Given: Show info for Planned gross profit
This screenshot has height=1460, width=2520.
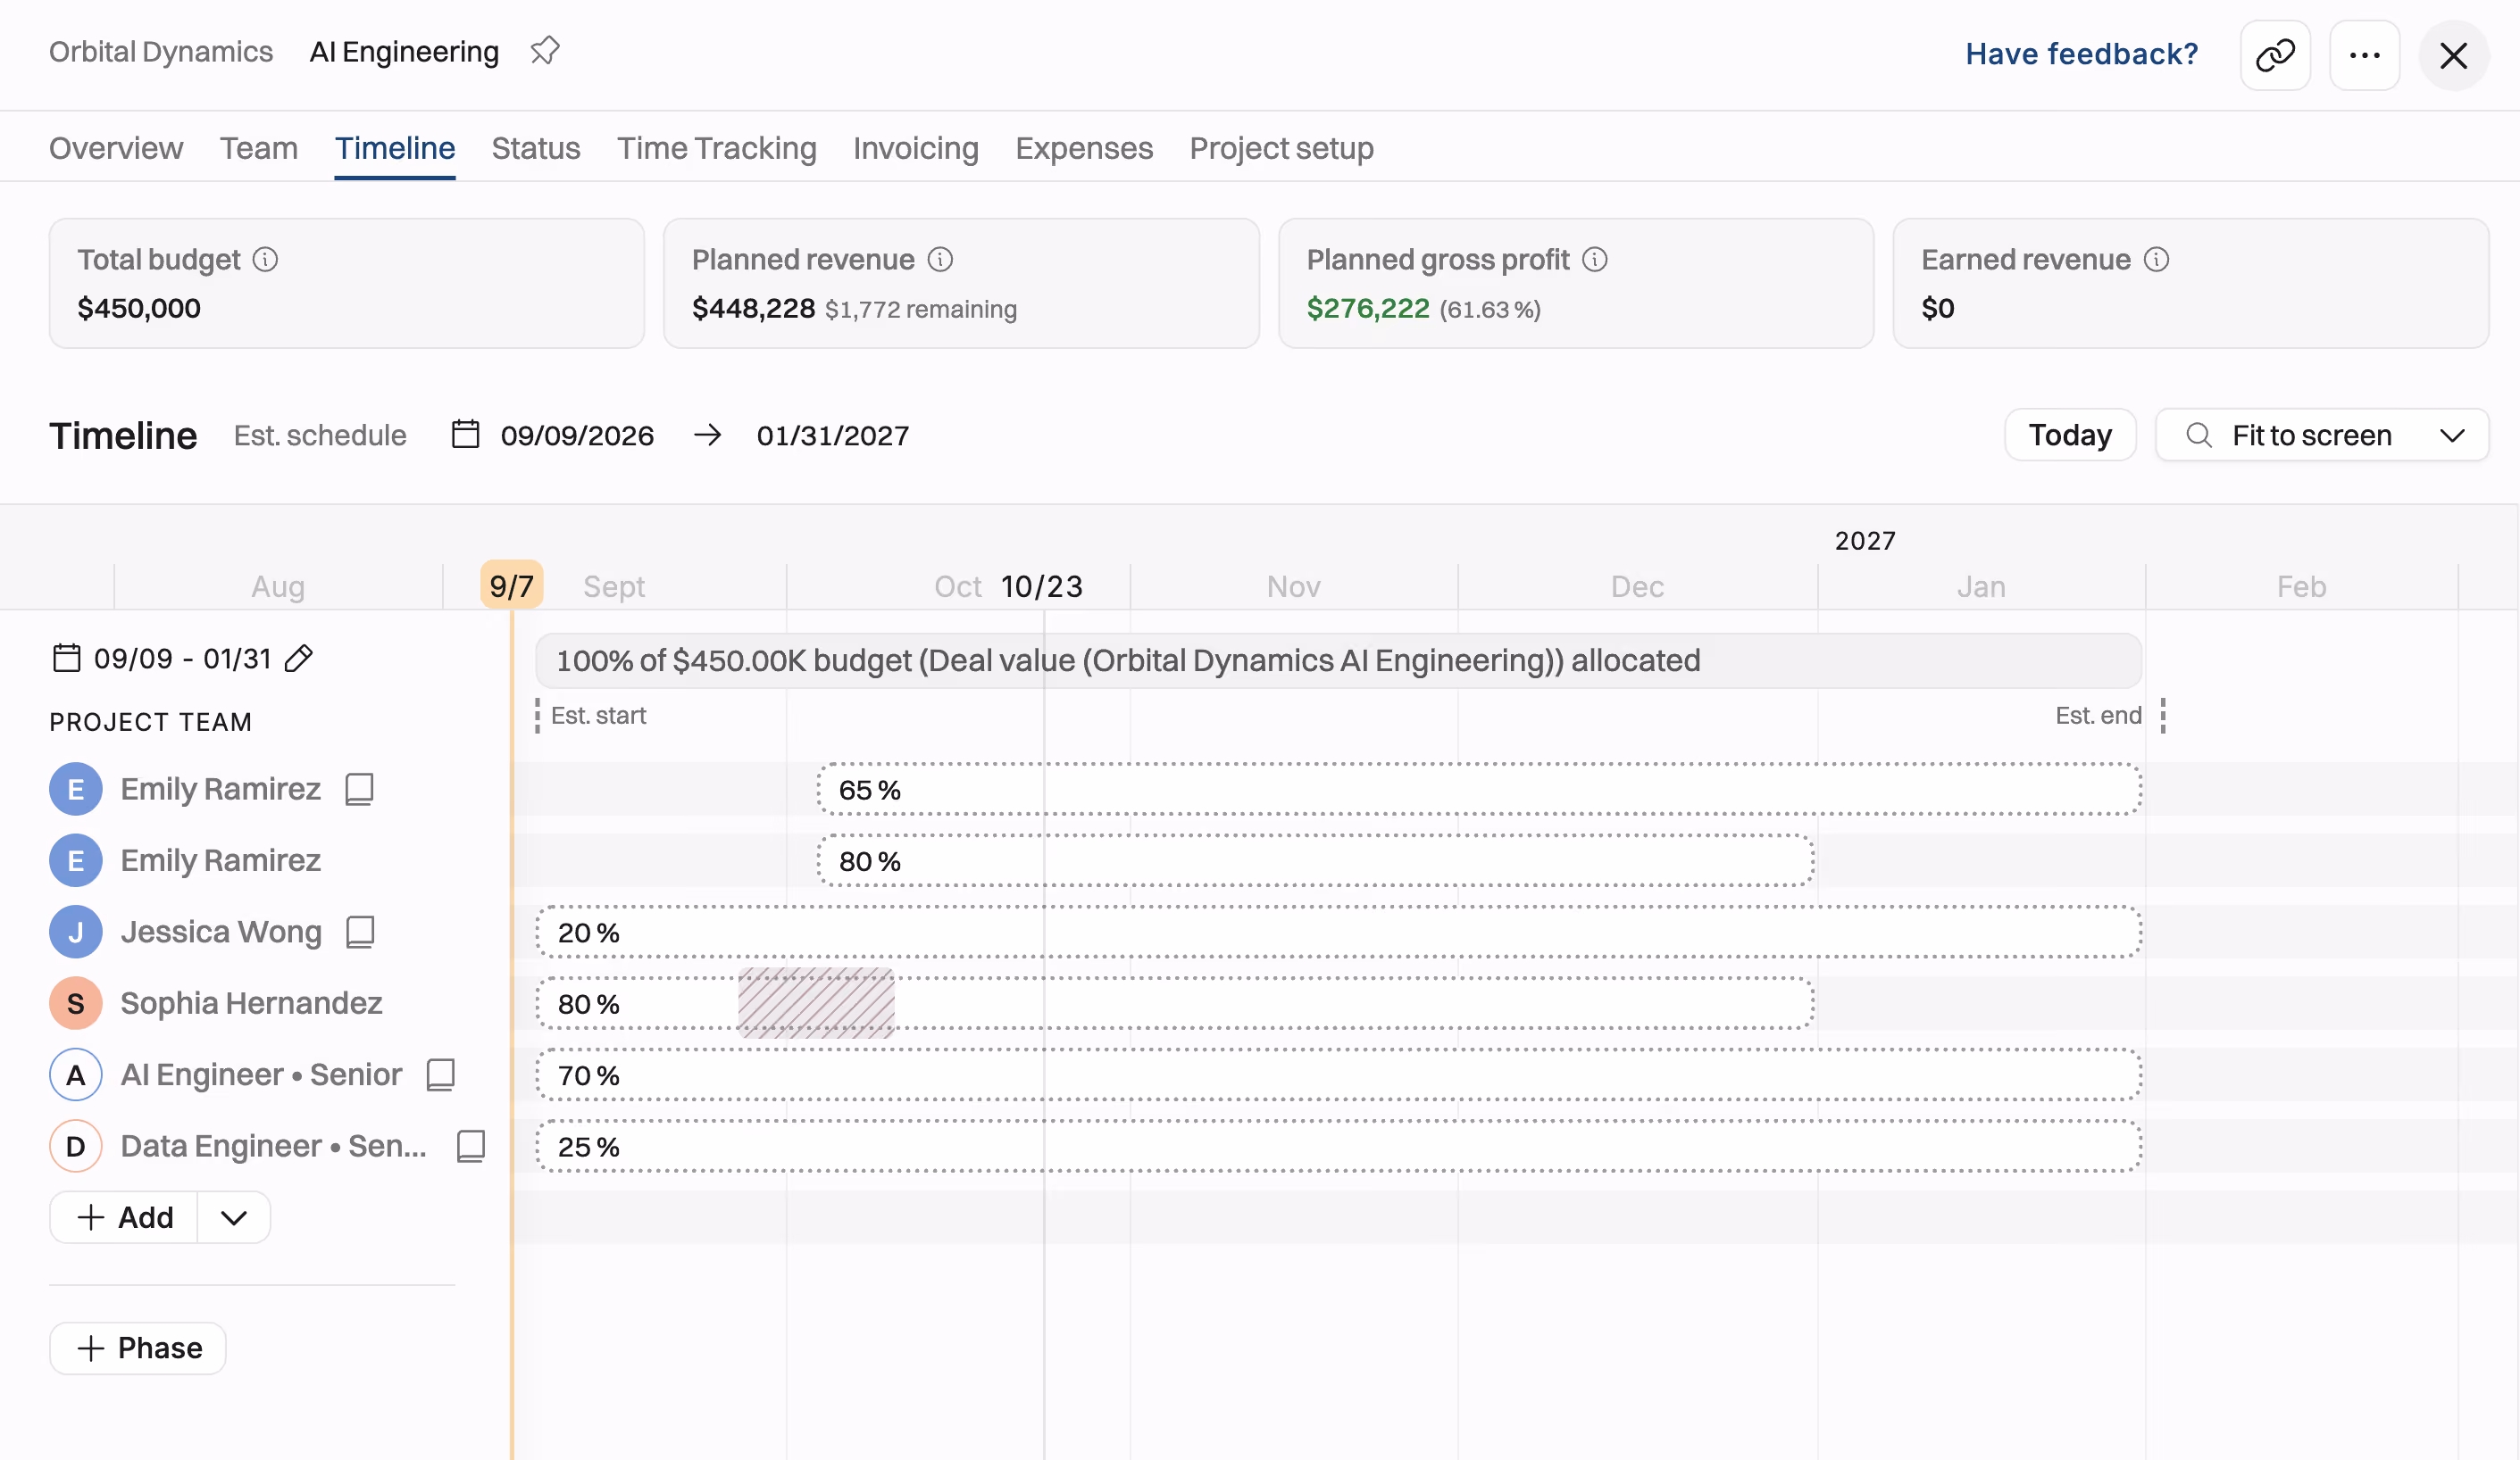Looking at the screenshot, I should click(x=1595, y=260).
